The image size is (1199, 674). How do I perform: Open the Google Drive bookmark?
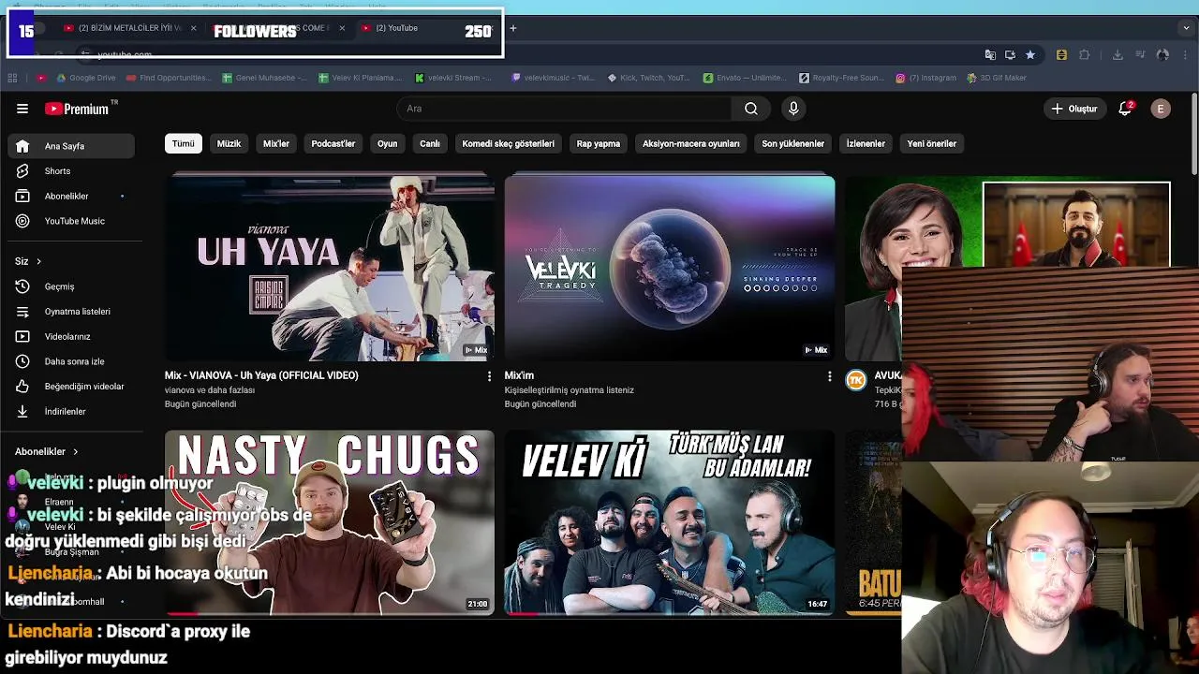click(x=86, y=78)
